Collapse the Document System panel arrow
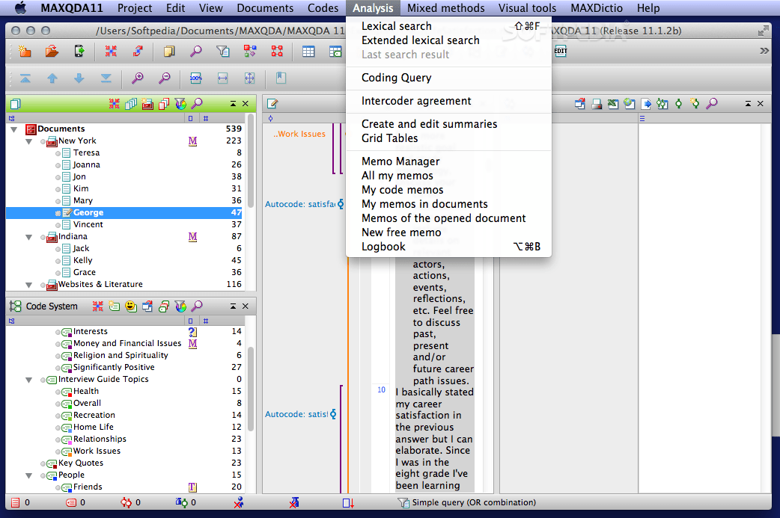Screen dimensions: 780x518 pos(233,103)
